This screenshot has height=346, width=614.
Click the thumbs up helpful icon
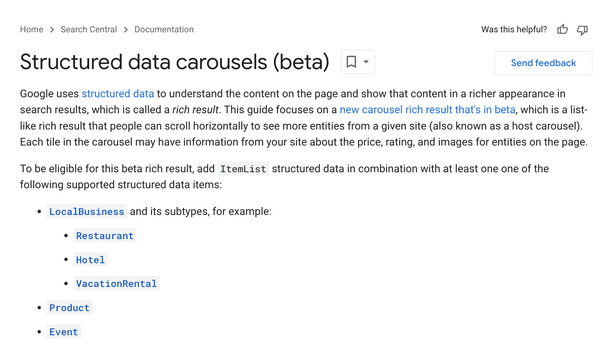tap(562, 29)
